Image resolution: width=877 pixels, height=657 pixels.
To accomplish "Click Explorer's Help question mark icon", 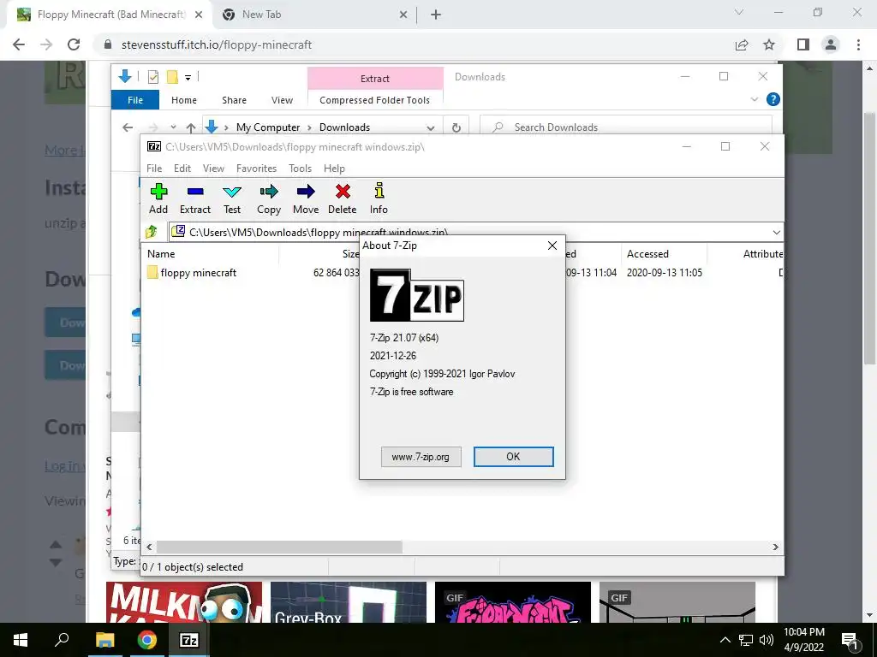I will point(773,99).
